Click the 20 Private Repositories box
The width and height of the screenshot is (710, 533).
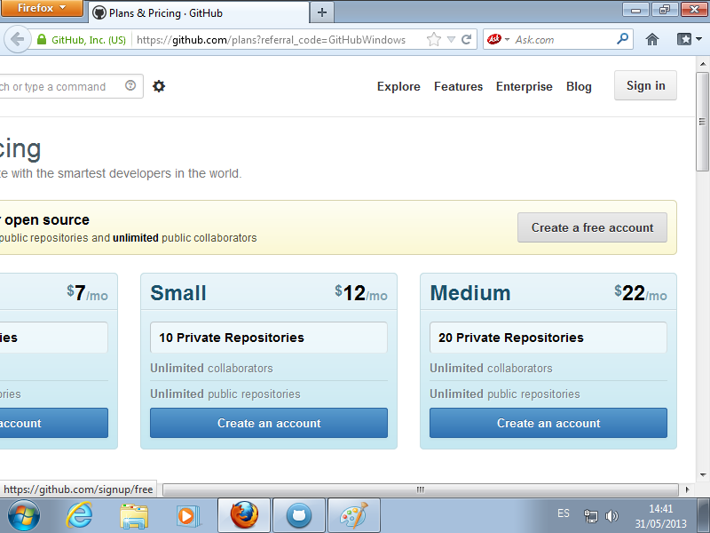tap(548, 338)
